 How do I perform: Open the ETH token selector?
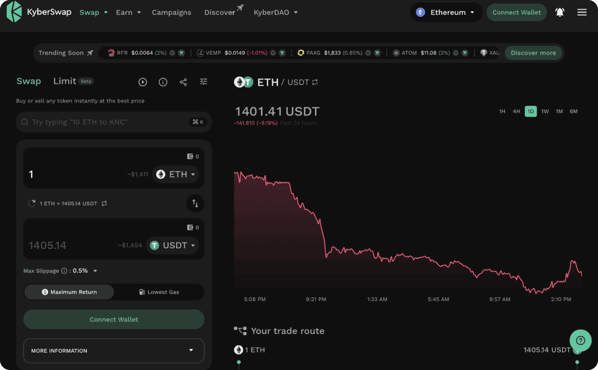176,174
